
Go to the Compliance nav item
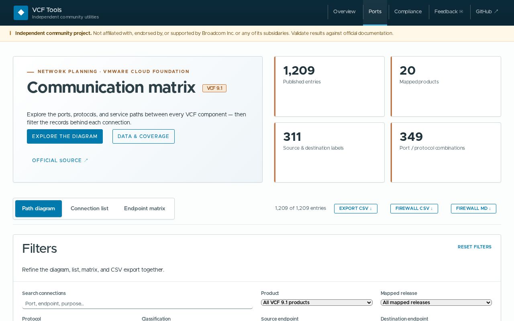click(408, 12)
